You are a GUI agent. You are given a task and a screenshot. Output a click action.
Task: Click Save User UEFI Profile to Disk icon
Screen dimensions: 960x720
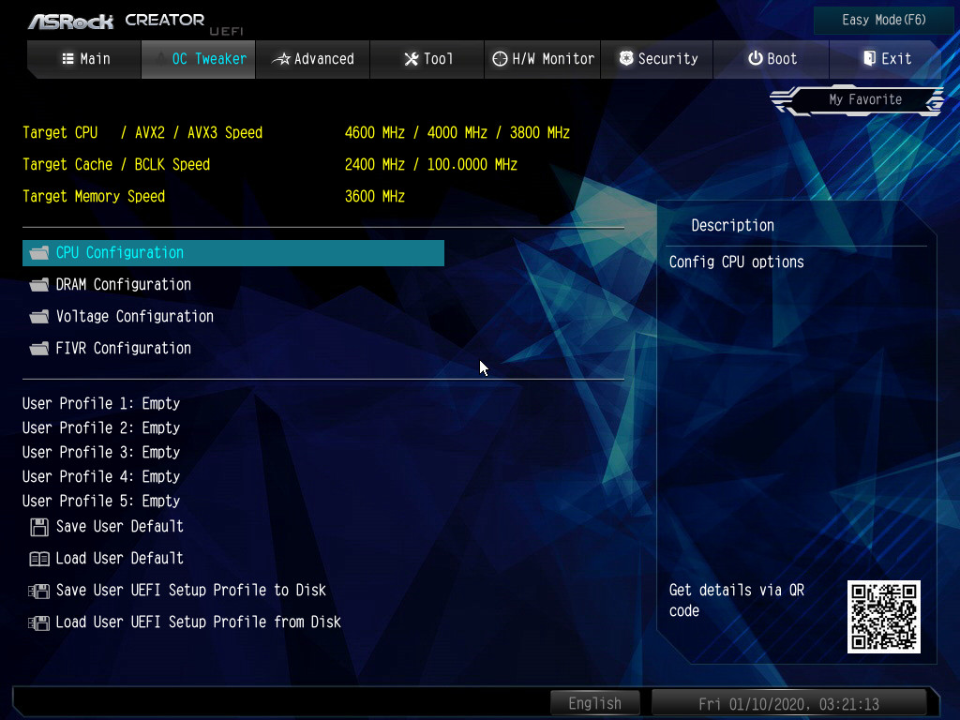38,591
